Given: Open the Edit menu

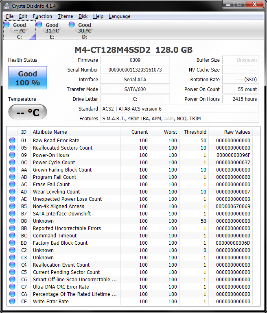Looking at the screenshot, I should (x=23, y=16).
